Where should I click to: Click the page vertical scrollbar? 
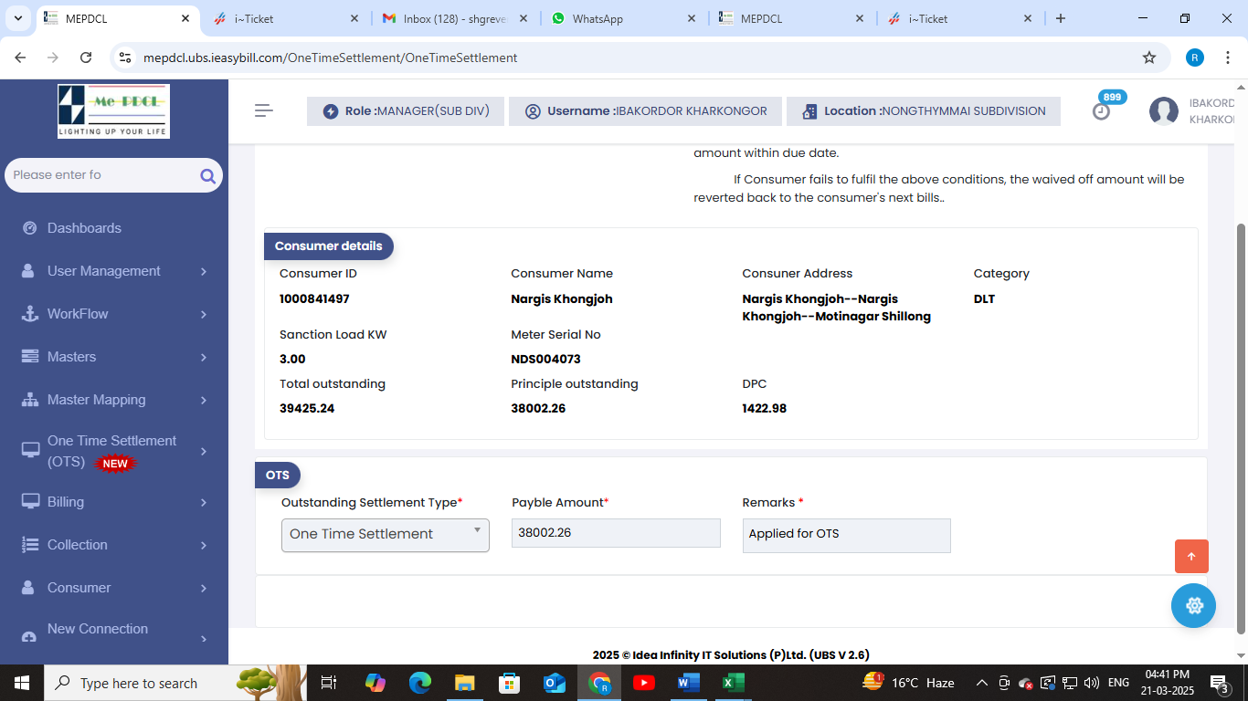tap(1241, 429)
